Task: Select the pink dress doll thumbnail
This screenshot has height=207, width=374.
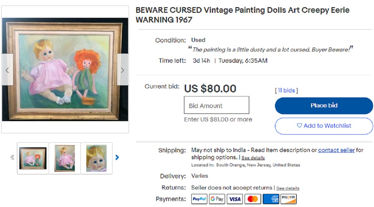Action: click(x=65, y=158)
